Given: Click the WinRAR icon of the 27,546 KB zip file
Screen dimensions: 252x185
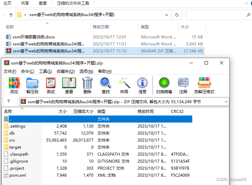Looking at the screenshot, I should point(9,51).
